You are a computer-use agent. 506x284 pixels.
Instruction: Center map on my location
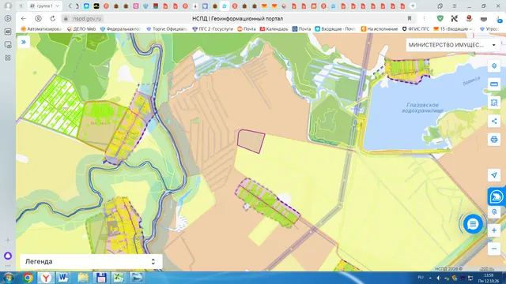pyautogui.click(x=494, y=175)
